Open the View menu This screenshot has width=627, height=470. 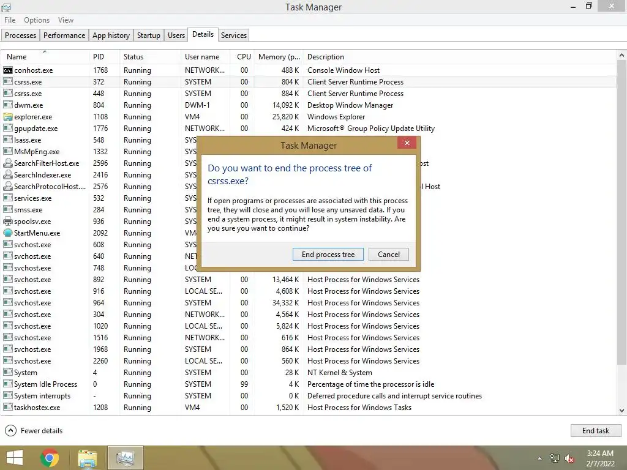coord(66,20)
